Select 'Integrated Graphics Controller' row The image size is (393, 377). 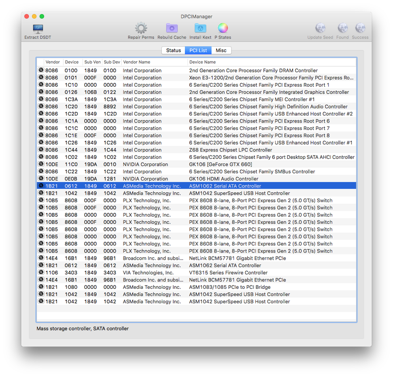pyautogui.click(x=196, y=92)
